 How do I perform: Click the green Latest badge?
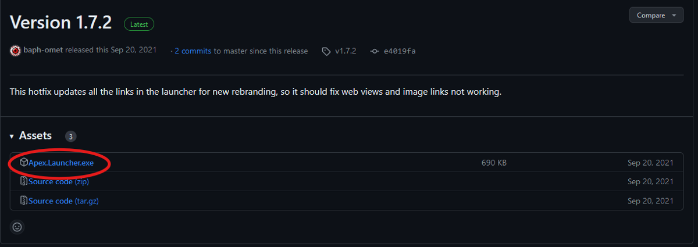tap(139, 24)
